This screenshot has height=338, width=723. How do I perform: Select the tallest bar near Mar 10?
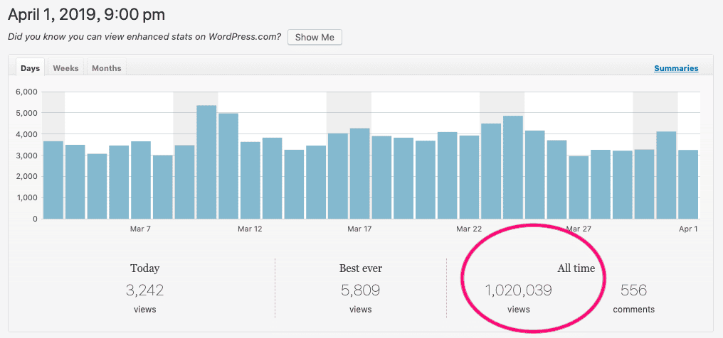point(206,163)
